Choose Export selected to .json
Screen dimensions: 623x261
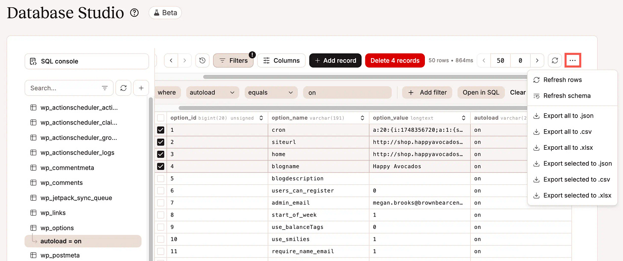572,163
